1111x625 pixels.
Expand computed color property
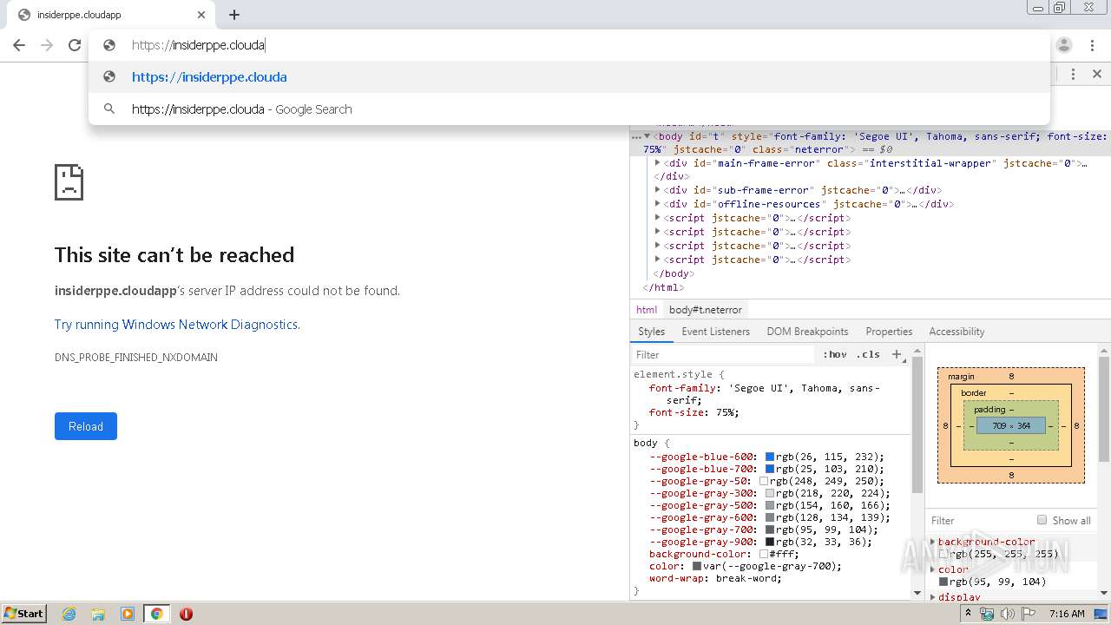(933, 569)
